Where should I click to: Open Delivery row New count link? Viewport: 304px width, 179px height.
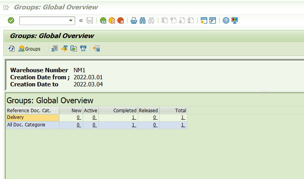[78, 117]
